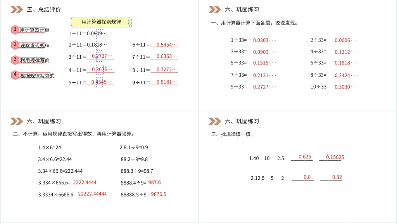Click the number 2 badge beside 观察发现规律
This screenshot has height=224, width=397.
(x=15, y=45)
